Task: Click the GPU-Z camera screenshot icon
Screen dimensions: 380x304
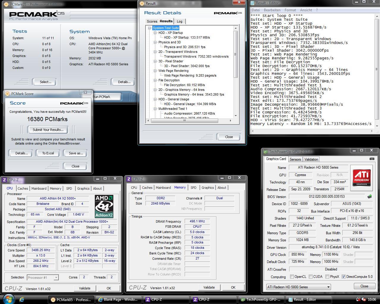Action: [x=372, y=159]
